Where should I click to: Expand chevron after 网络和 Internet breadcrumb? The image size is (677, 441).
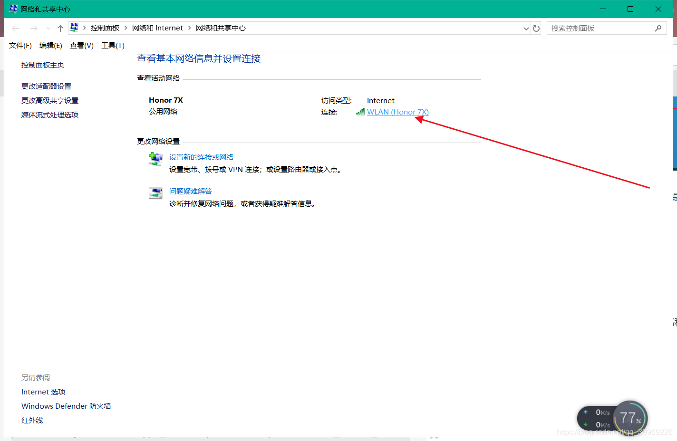(190, 28)
